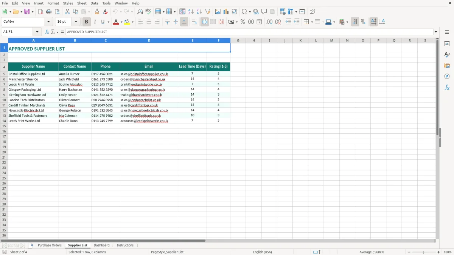
Task: Toggle Bold formatting
Action: (x=87, y=22)
